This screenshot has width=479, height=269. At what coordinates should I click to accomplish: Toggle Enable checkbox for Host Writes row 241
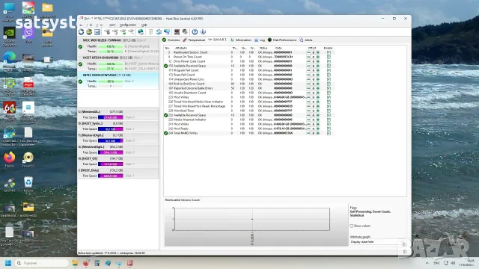(329, 124)
